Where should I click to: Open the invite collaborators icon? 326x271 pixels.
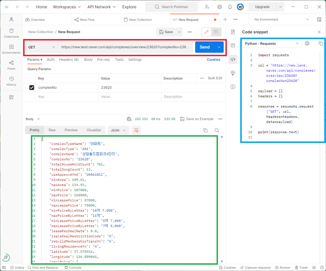tap(207, 7)
